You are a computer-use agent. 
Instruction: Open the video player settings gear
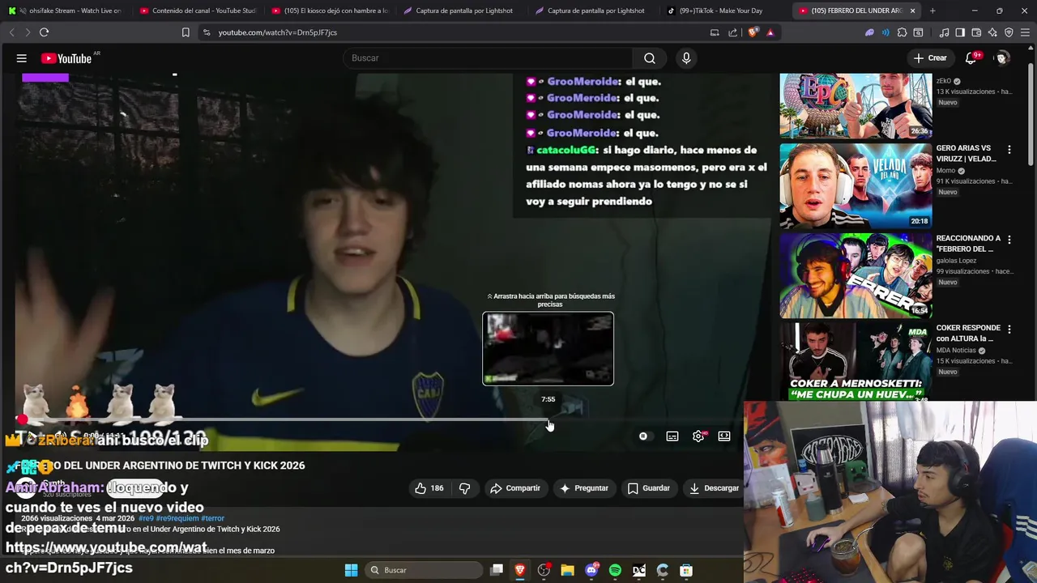coord(698,436)
